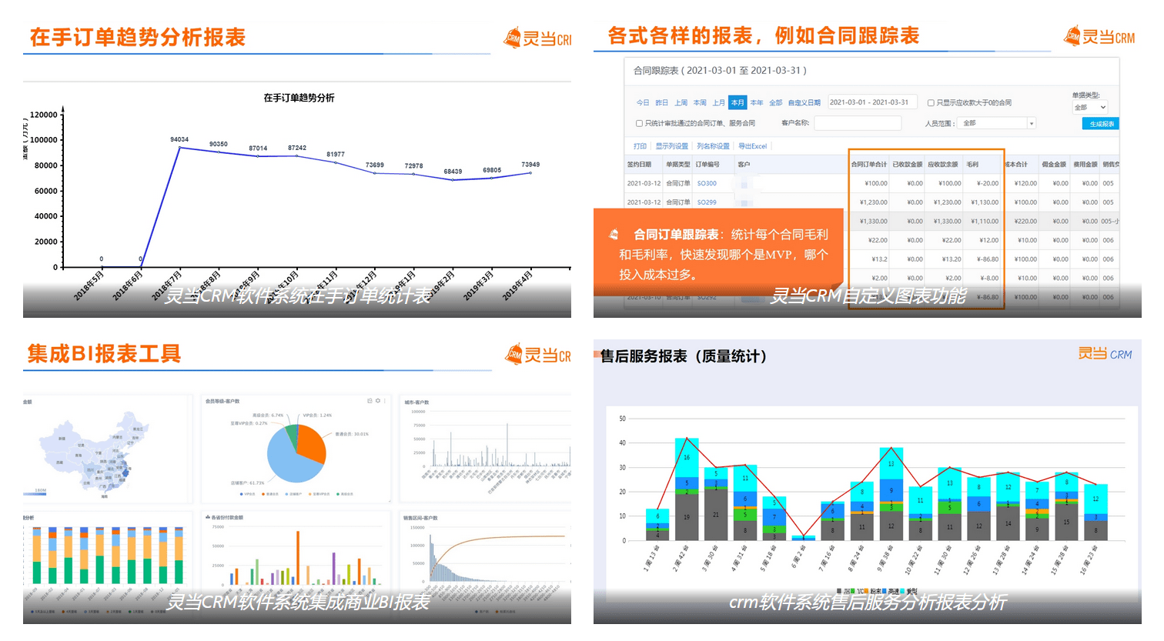Image resolution: width=1164 pixels, height=641 pixels.
Task: Switch to the 上周 date filter
Action: 681,102
